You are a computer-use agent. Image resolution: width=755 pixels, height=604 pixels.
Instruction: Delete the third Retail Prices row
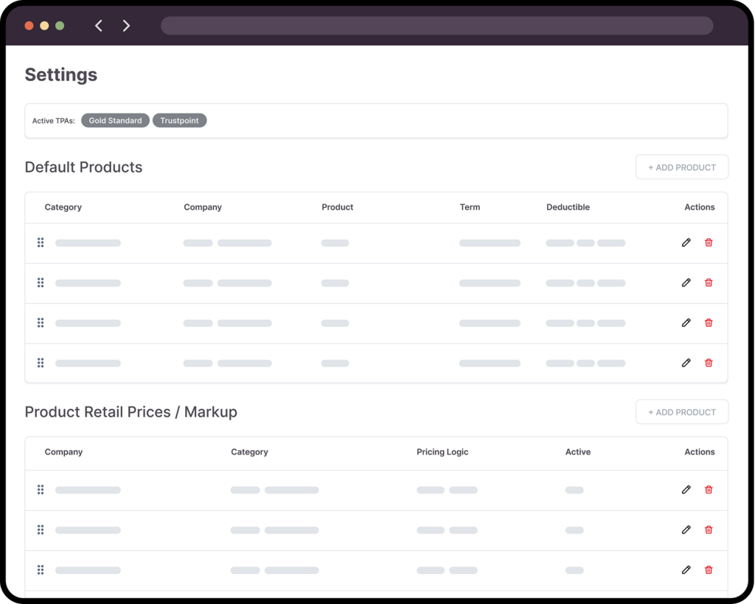tap(709, 570)
